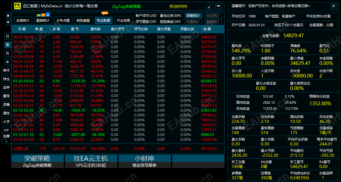Screen dimensions: 341x182
Task: Click the ZigZag突破策略 title text at top
Action: pyautogui.click(x=126, y=6)
